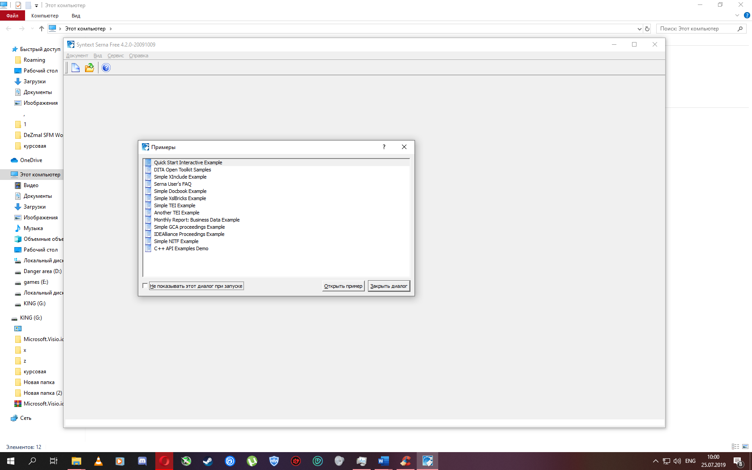Screen dimensions: 752x470
Task: Open Task View on taskbar
Action: point(54,461)
